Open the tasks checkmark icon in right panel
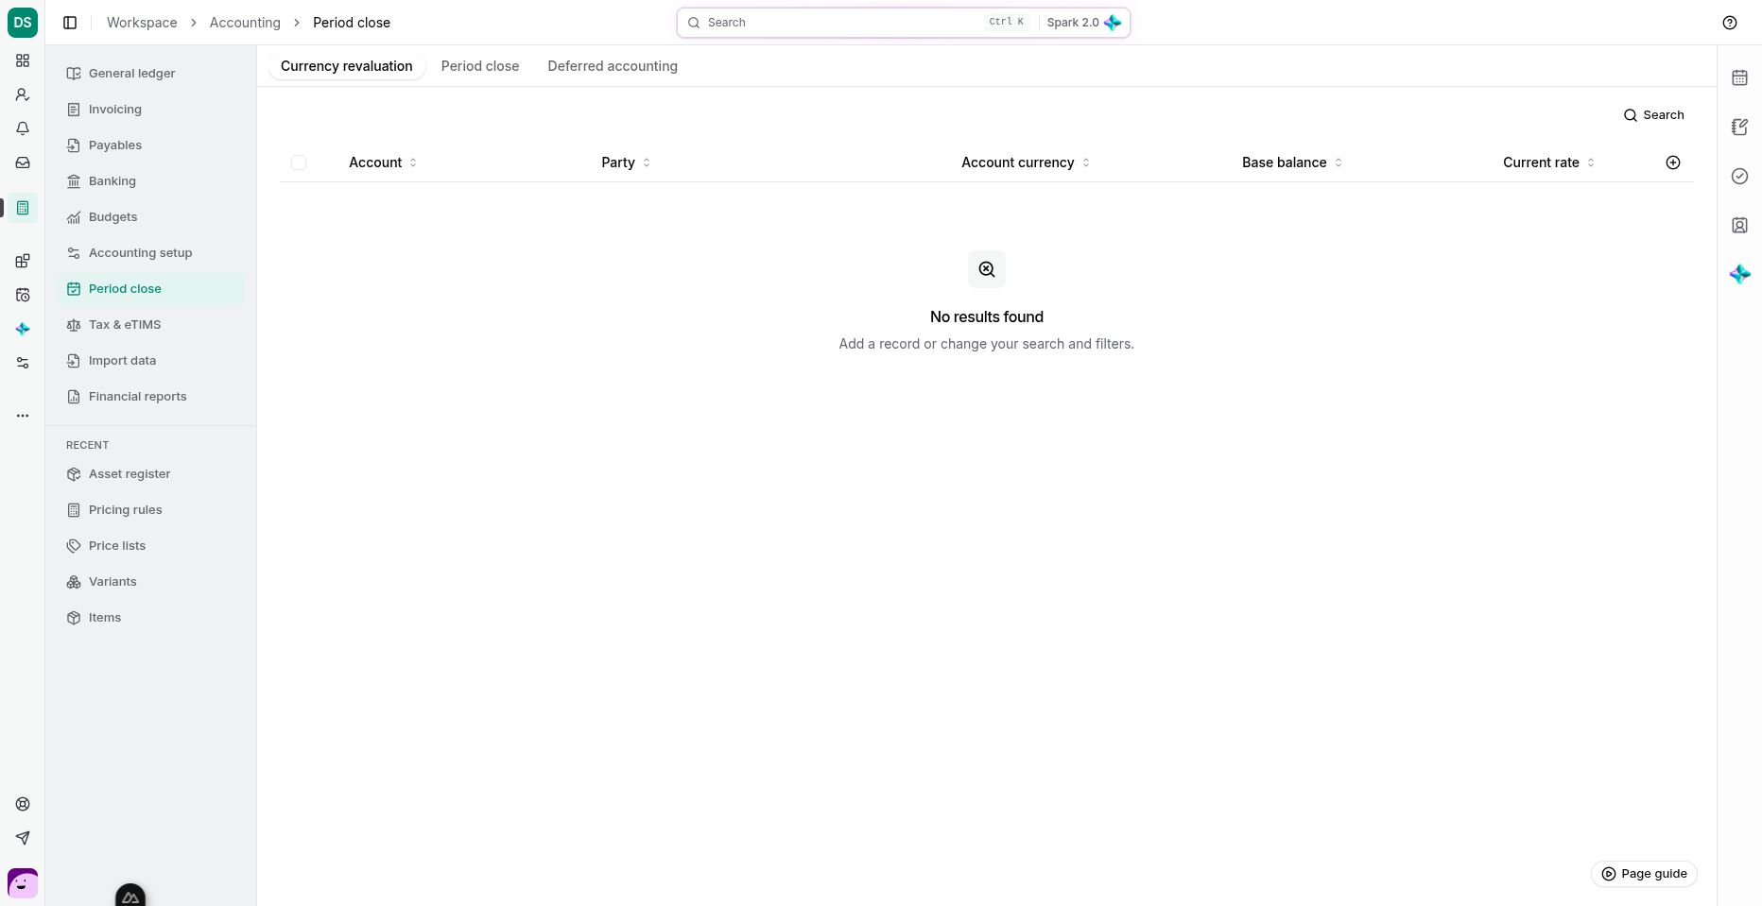This screenshot has width=1762, height=906. point(1739,176)
